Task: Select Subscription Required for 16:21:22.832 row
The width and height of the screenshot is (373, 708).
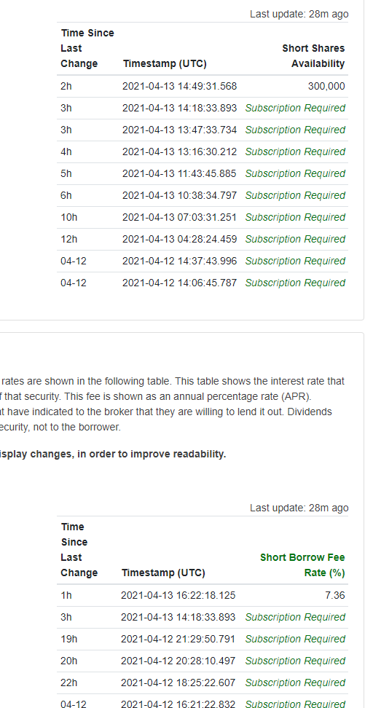Action: pyautogui.click(x=295, y=704)
